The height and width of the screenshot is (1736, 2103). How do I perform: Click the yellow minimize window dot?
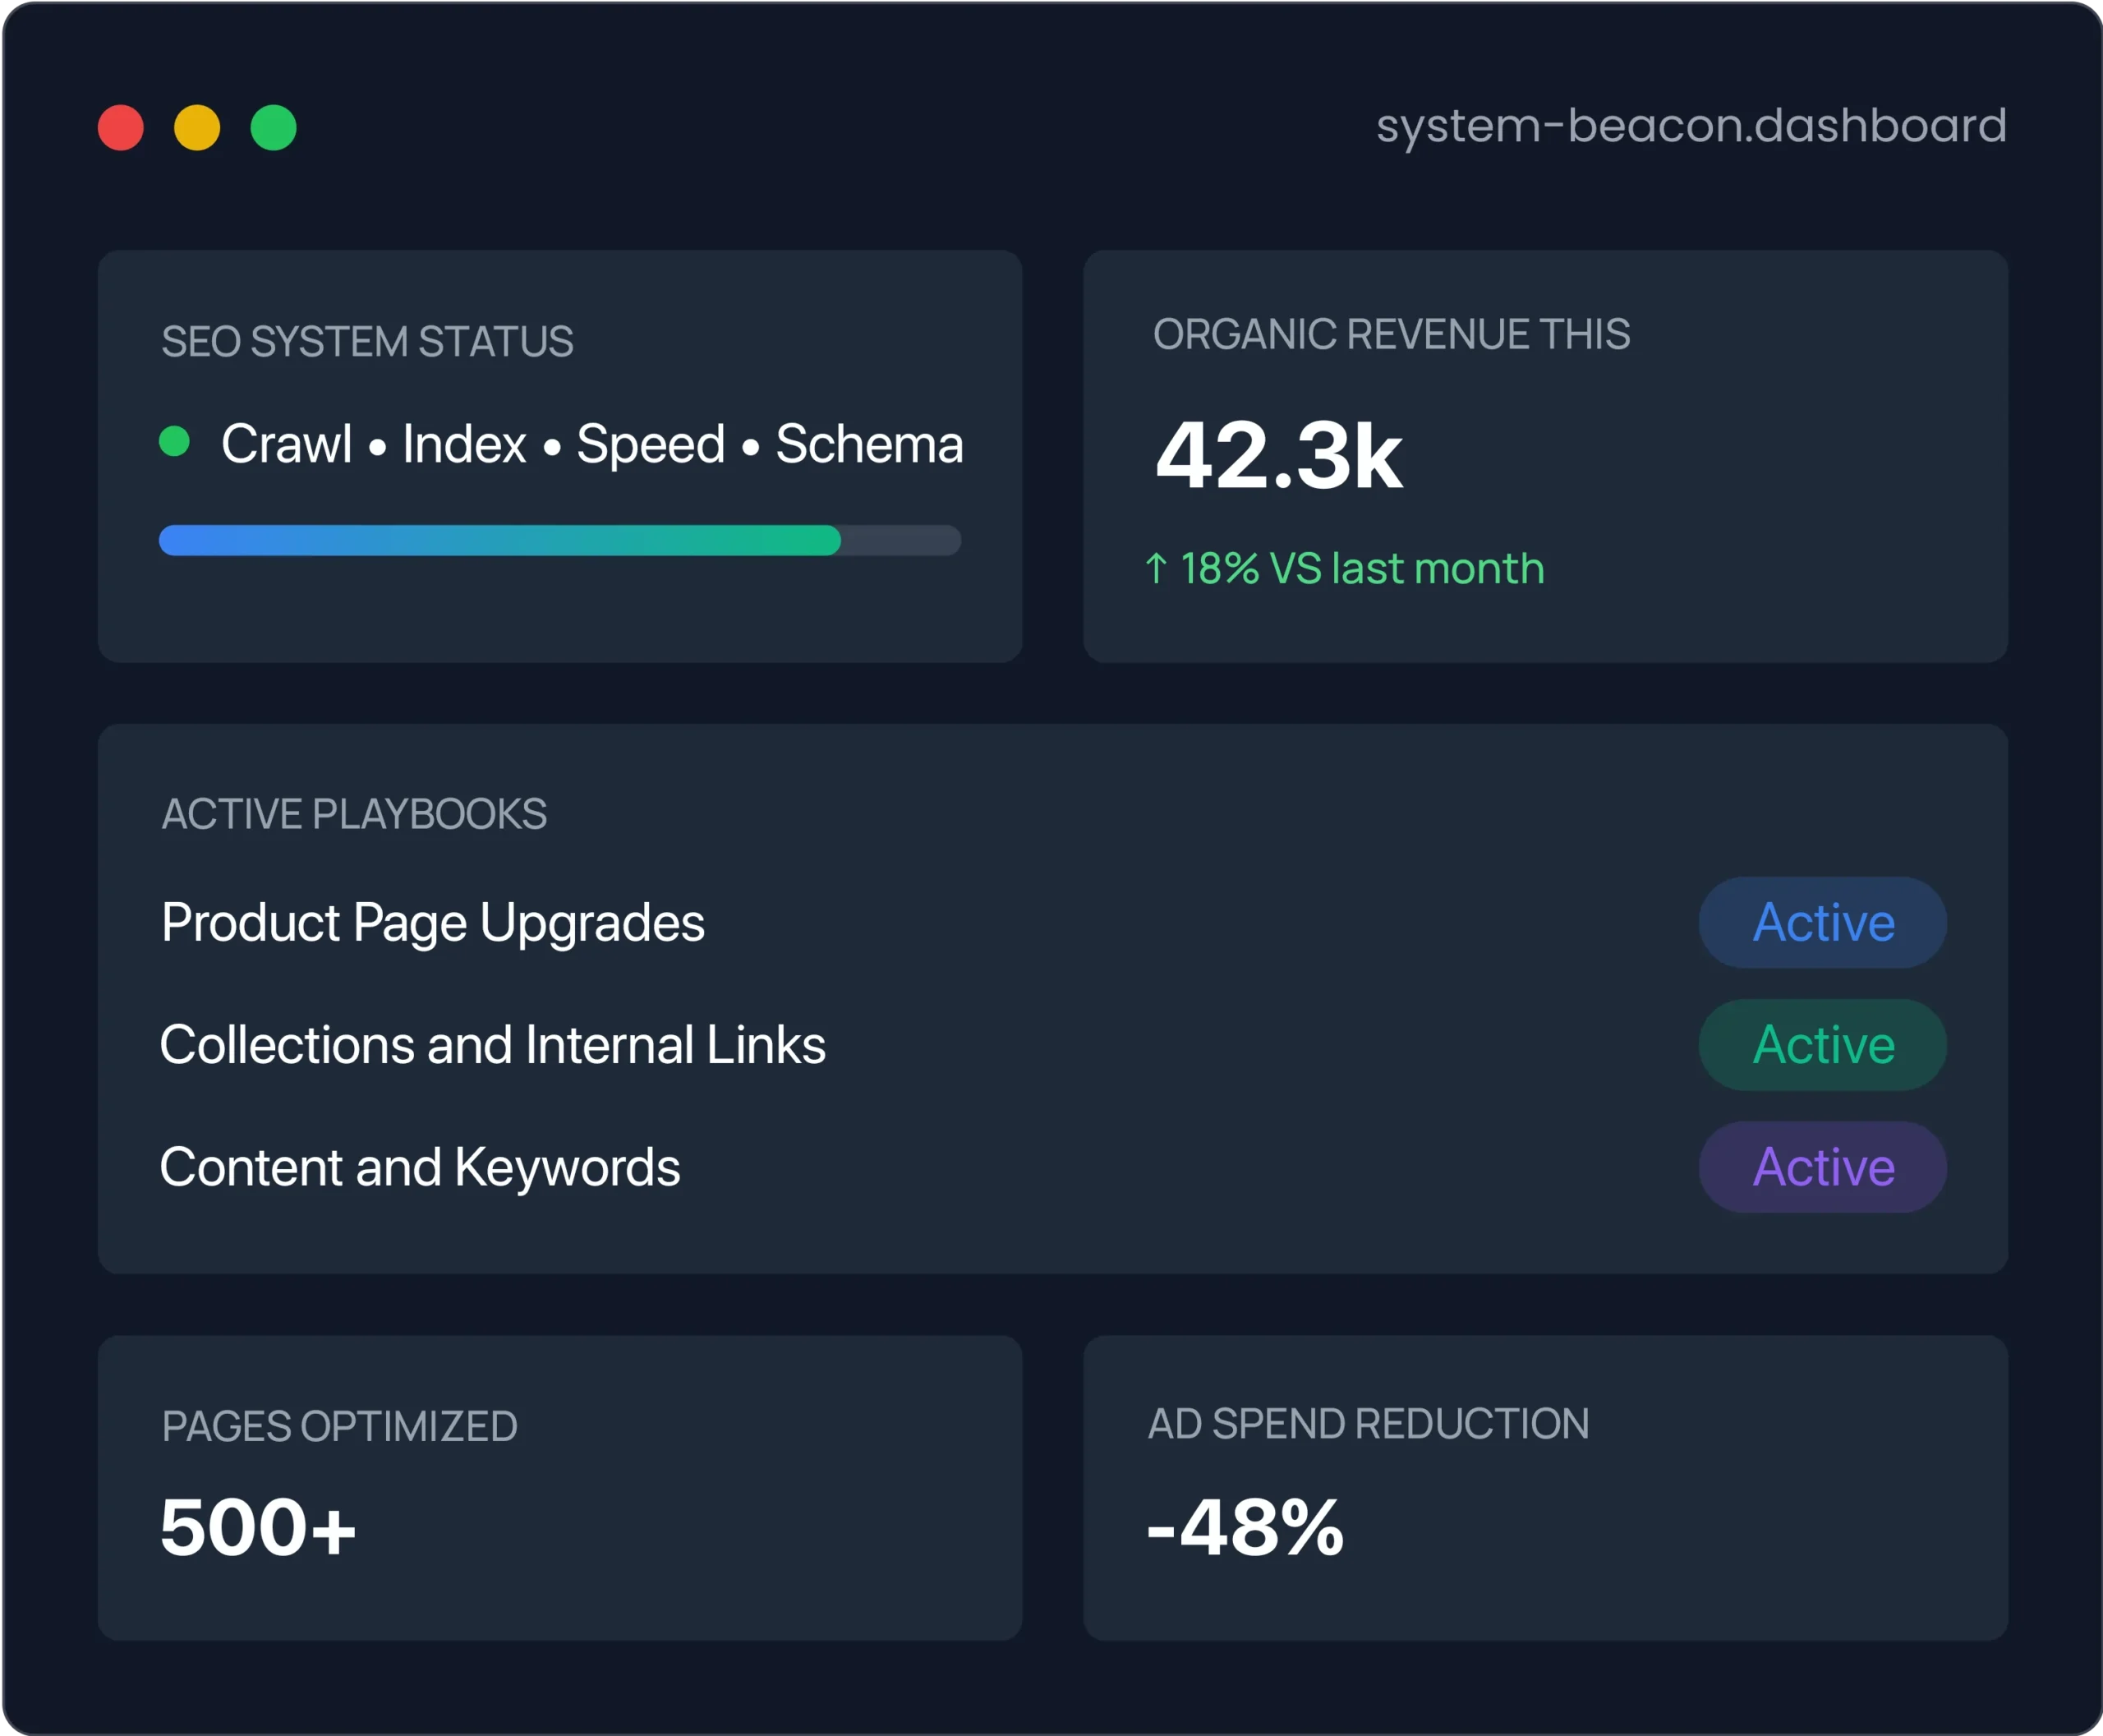pos(197,128)
